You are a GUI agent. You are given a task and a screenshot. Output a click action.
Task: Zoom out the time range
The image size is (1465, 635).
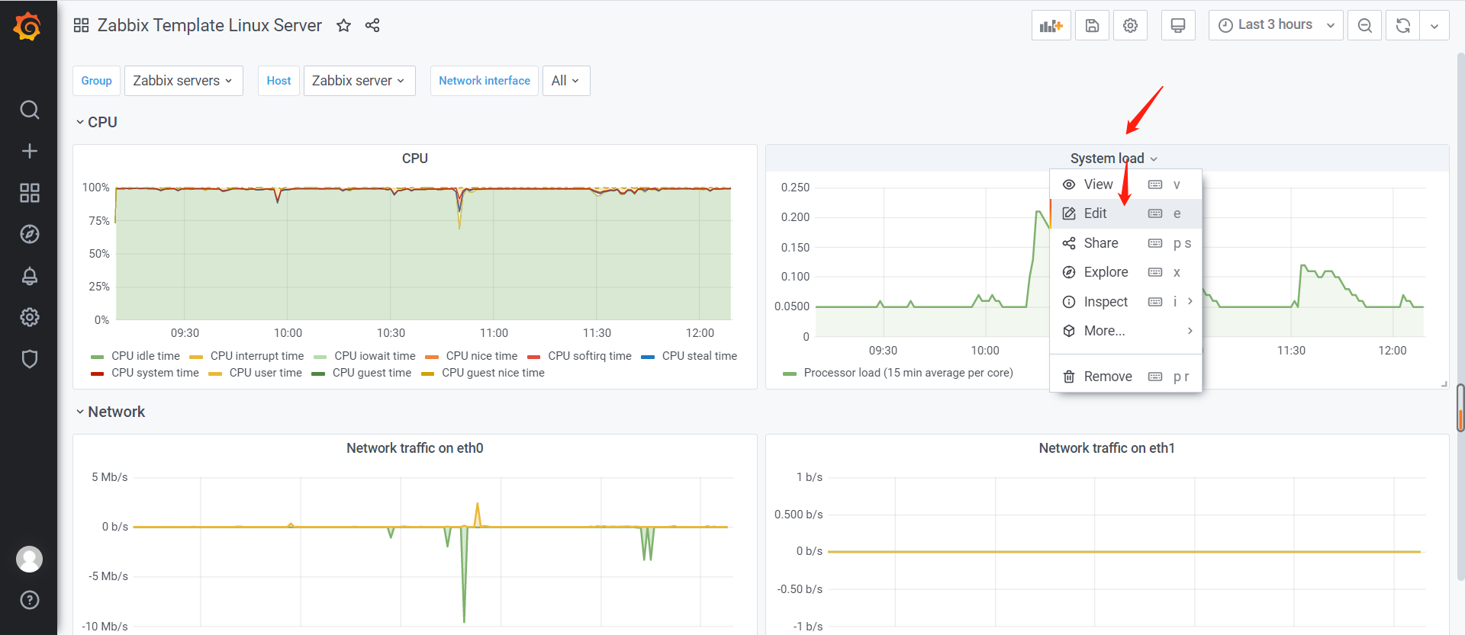pyautogui.click(x=1364, y=26)
